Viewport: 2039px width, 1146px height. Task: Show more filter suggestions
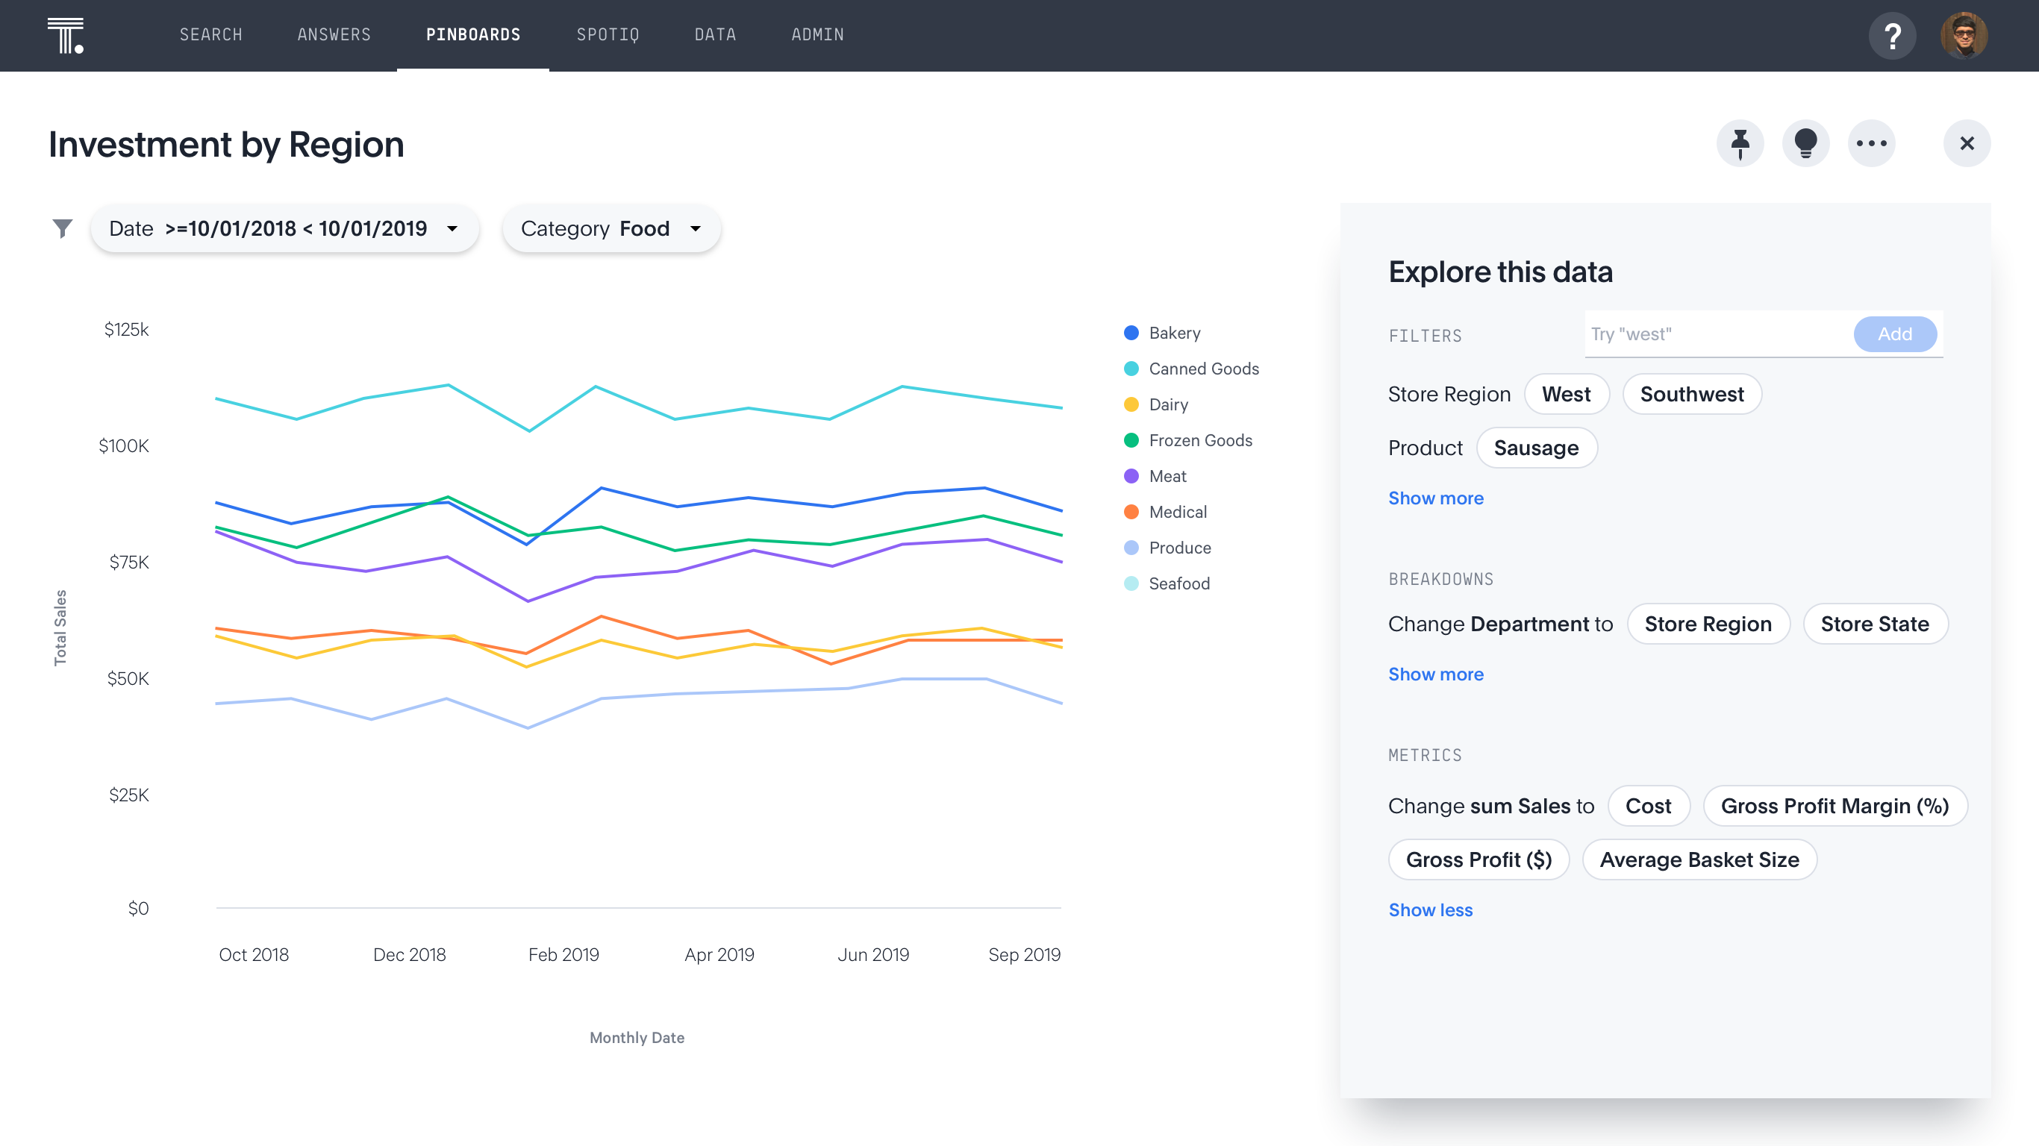point(1435,498)
